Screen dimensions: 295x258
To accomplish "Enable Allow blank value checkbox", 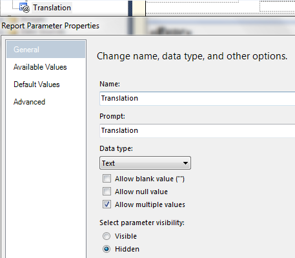I will point(107,179).
